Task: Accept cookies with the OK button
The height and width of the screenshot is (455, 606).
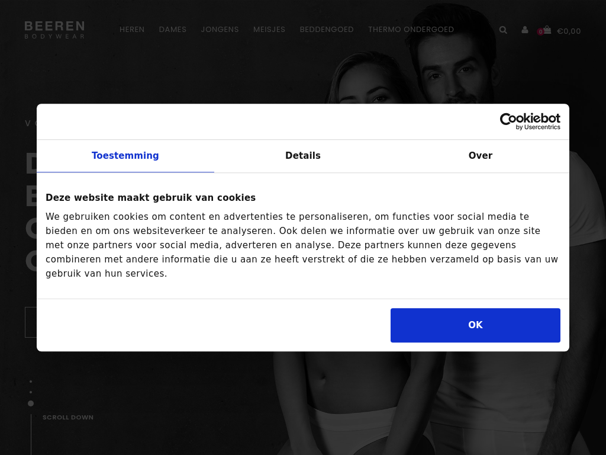Action: click(475, 325)
